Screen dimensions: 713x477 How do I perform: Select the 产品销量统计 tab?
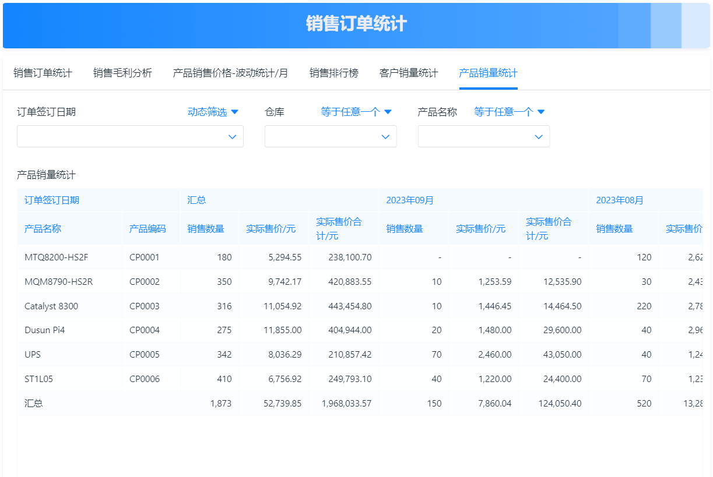click(x=488, y=73)
